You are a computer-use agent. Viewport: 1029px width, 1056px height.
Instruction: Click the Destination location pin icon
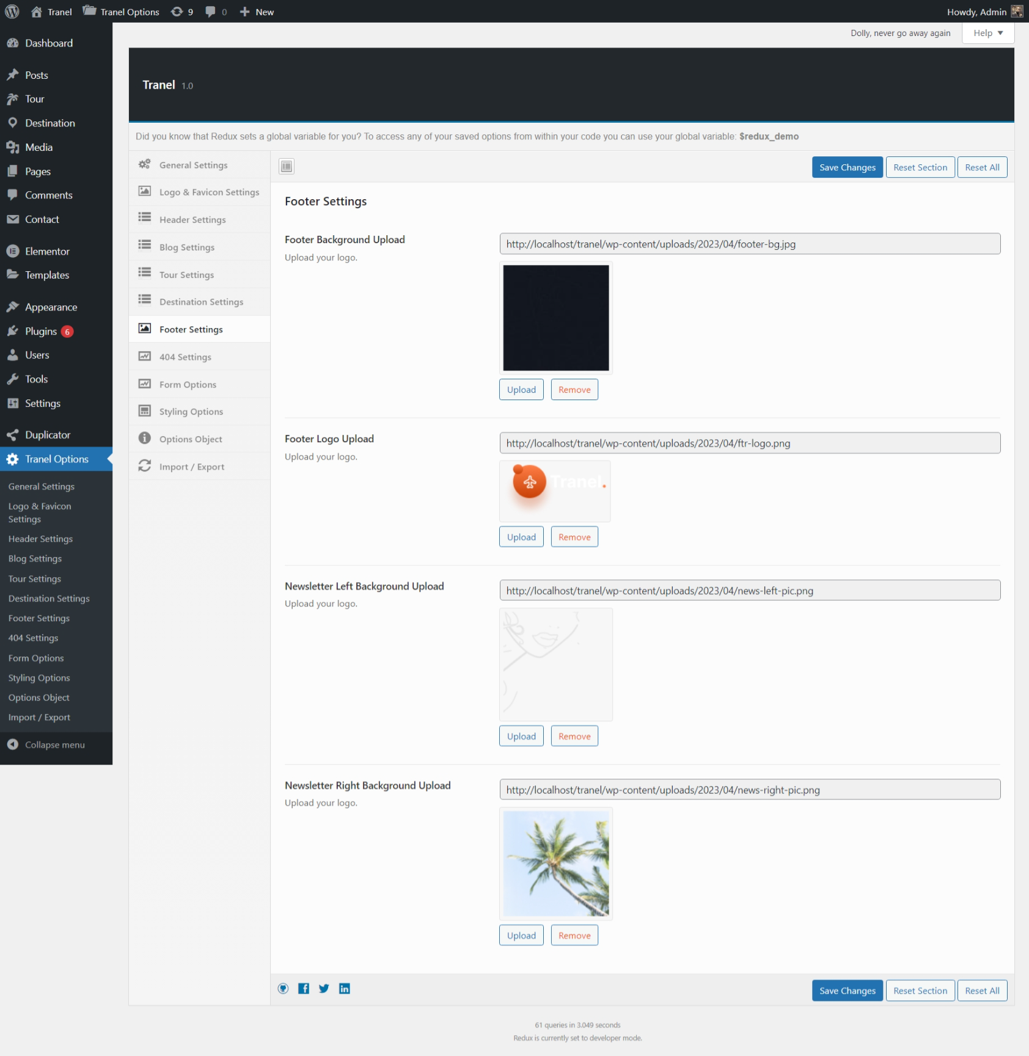tap(13, 123)
